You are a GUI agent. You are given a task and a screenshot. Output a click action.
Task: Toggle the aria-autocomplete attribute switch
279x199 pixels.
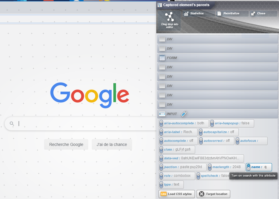coord(161,123)
